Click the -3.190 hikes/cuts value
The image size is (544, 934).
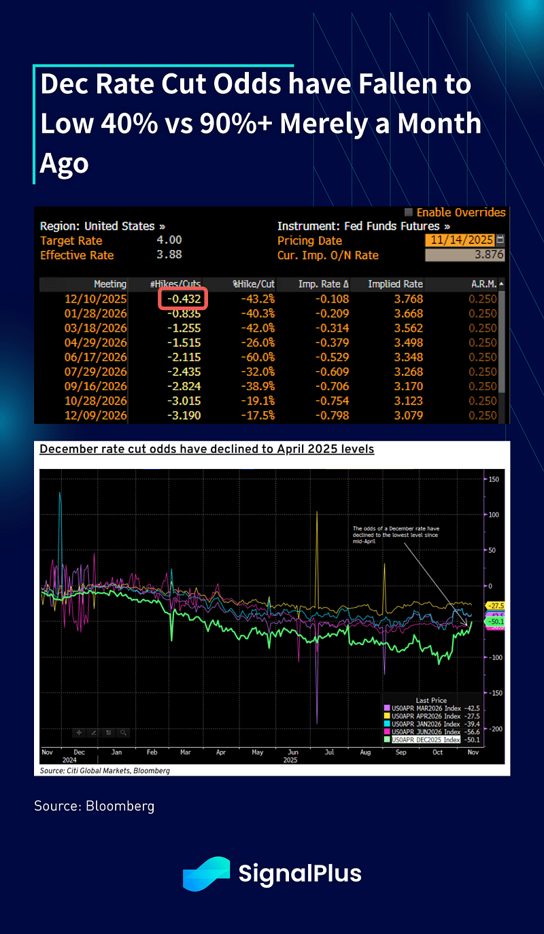[x=183, y=415]
